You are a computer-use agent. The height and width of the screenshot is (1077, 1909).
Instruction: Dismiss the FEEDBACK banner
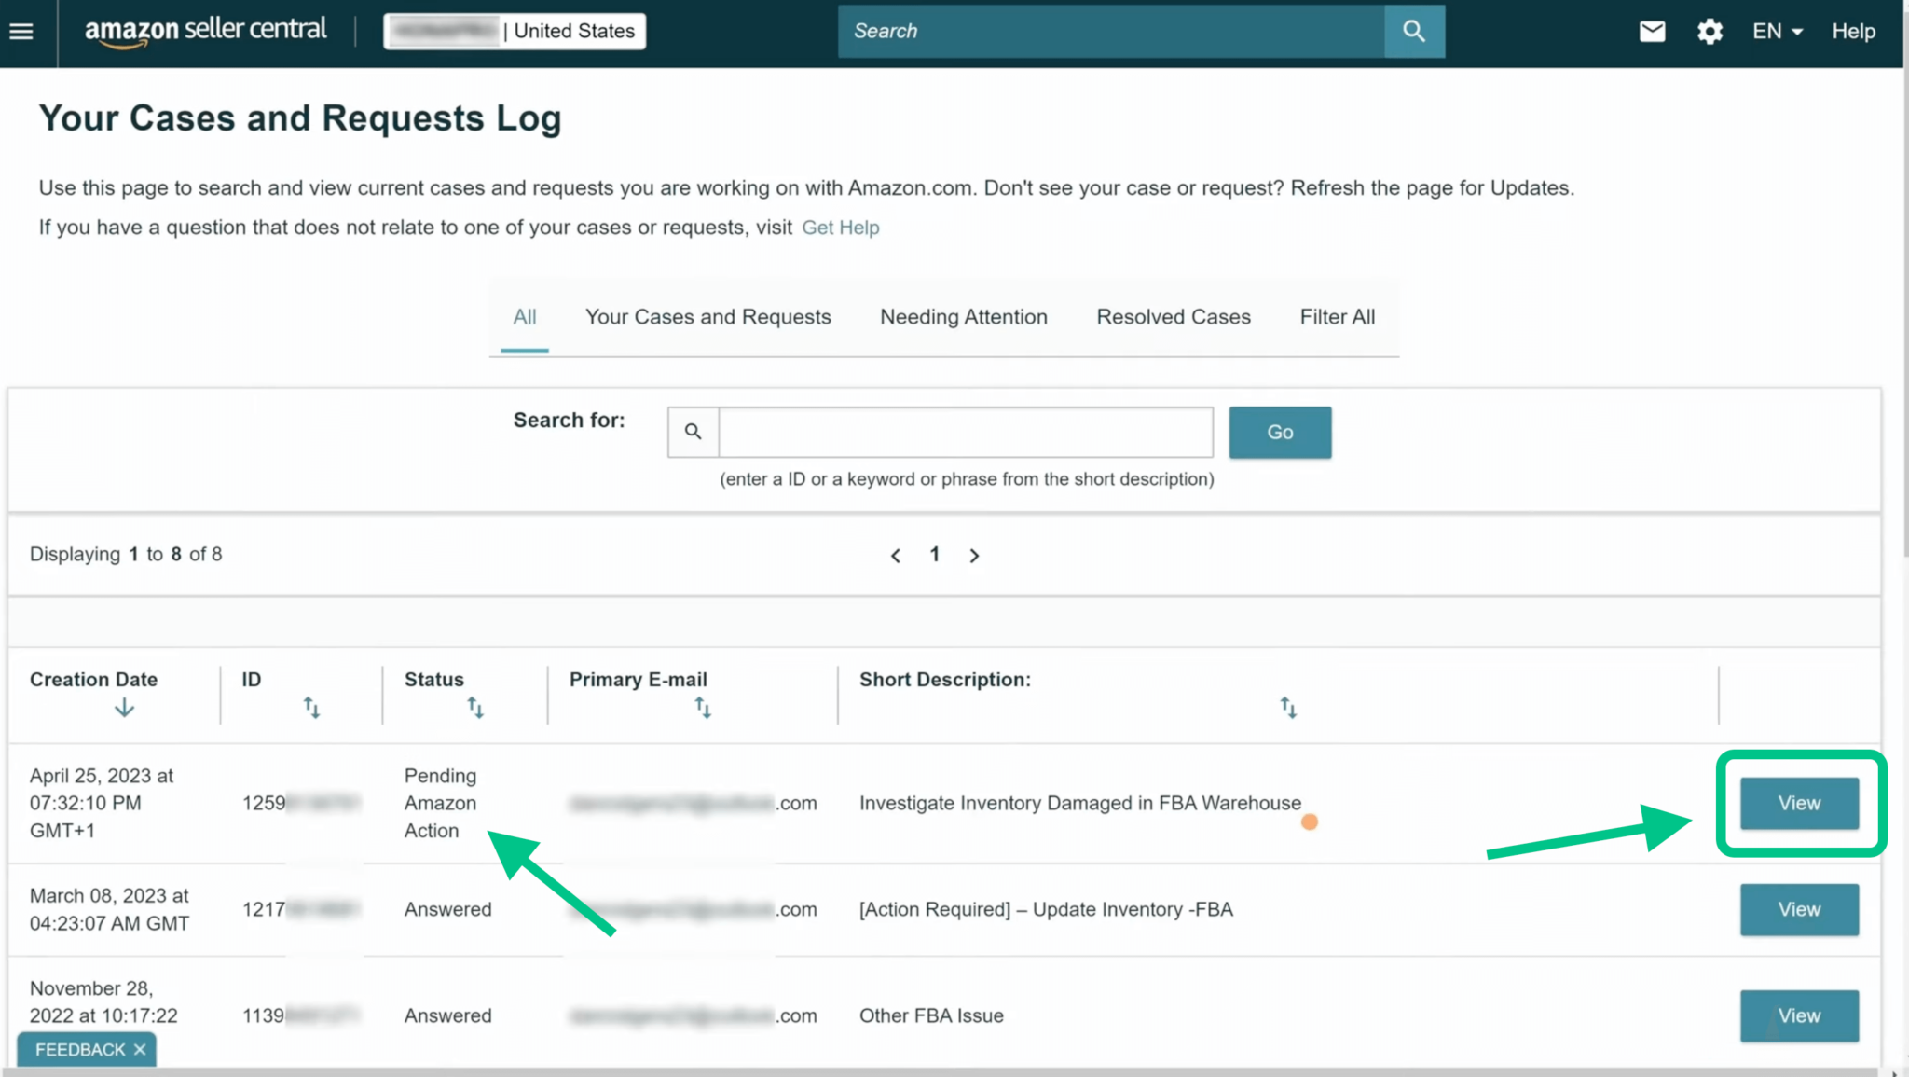tap(139, 1049)
